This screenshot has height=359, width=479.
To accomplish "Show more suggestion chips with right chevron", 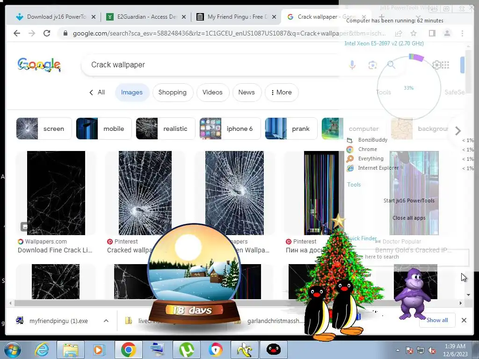I will coord(457,131).
